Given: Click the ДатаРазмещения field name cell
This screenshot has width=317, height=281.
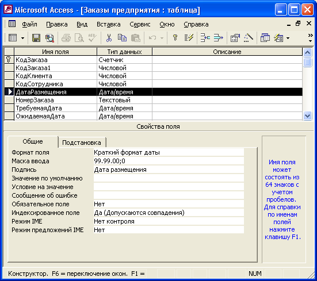Looking at the screenshot, I should pos(56,92).
